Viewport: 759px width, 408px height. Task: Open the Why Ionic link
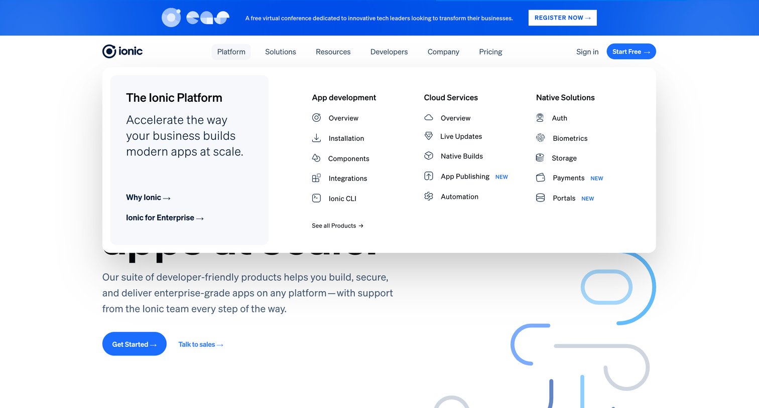[148, 197]
